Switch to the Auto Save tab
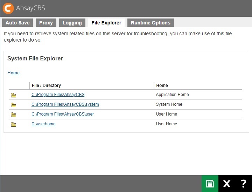 point(17,23)
